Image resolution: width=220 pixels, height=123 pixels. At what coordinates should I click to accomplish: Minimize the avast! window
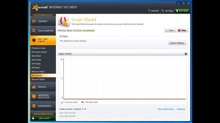[178, 3]
